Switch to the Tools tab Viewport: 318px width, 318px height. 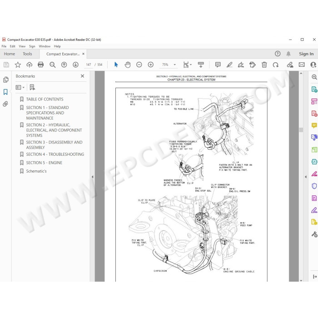[27, 54]
